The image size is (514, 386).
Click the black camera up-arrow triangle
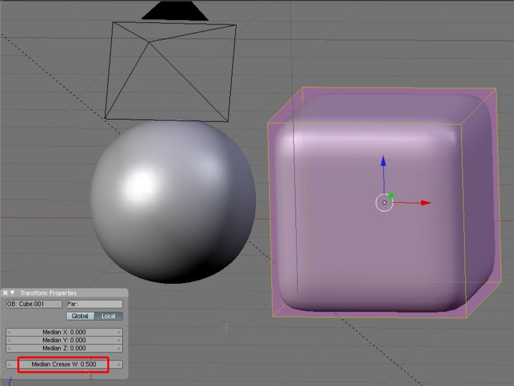[175, 10]
